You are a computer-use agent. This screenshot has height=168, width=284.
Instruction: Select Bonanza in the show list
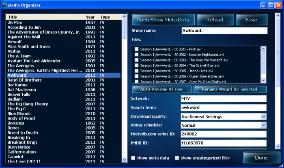tap(64, 123)
